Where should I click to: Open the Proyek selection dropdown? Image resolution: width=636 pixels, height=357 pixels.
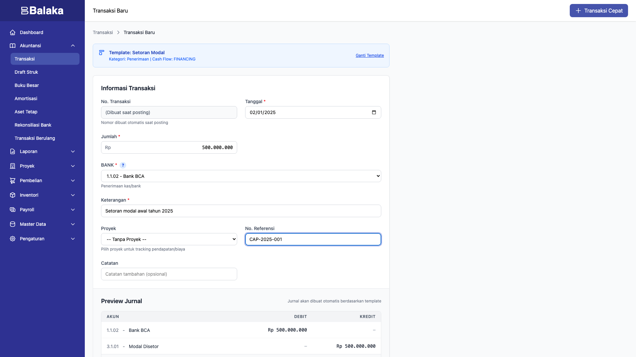point(169,239)
